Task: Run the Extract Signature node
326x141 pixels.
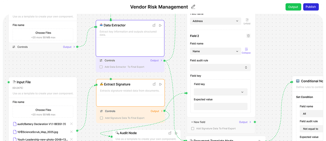Action: point(161,84)
